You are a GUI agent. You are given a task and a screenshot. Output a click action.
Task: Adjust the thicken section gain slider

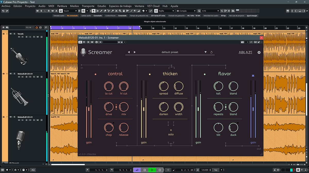[144, 109]
